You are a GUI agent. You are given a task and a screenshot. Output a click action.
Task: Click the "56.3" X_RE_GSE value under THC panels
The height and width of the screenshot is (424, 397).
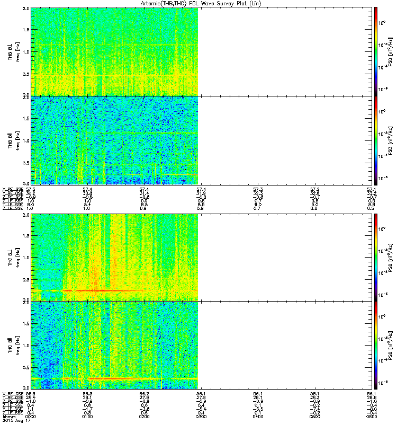pyautogui.click(x=87, y=394)
